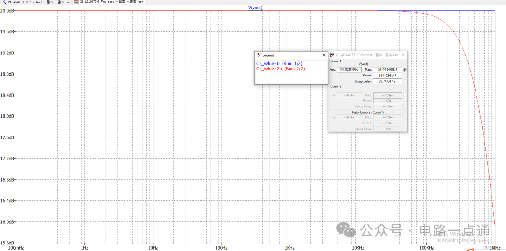
Task: Select the Cursor 2 Mag radio button
Action: pyautogui.click(x=405, y=95)
